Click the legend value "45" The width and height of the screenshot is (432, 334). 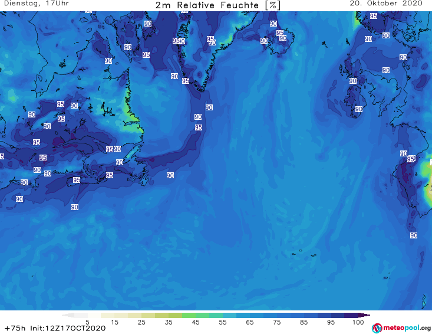(195, 322)
